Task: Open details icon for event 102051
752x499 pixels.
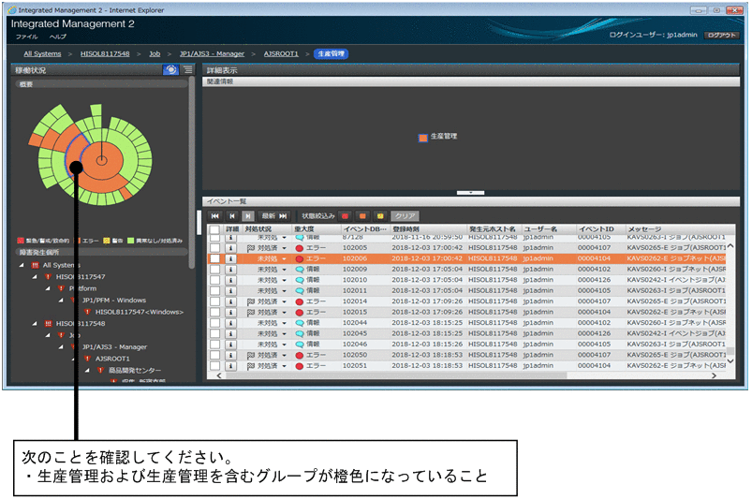Action: [231, 366]
